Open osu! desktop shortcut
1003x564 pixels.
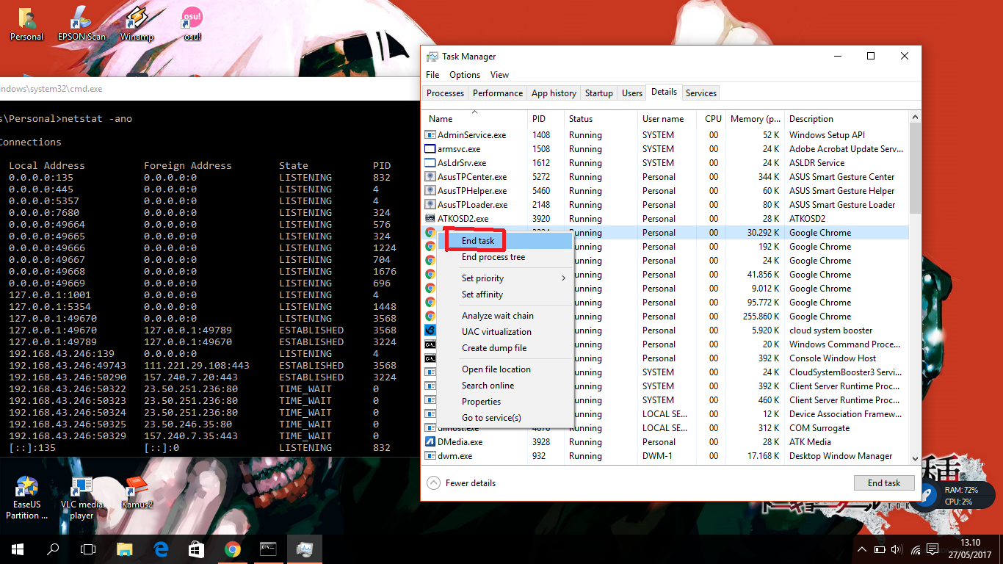point(192,24)
